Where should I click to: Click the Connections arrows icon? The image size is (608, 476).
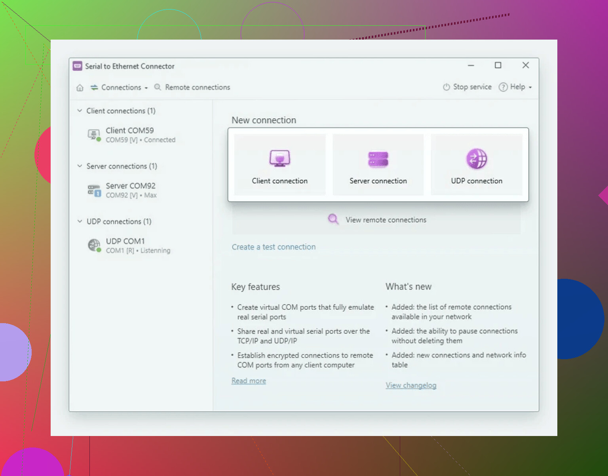(94, 88)
